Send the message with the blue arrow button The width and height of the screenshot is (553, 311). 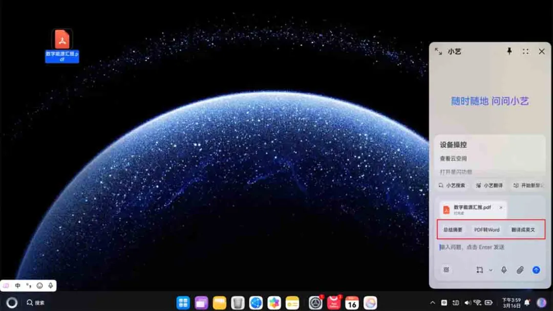(x=536, y=270)
